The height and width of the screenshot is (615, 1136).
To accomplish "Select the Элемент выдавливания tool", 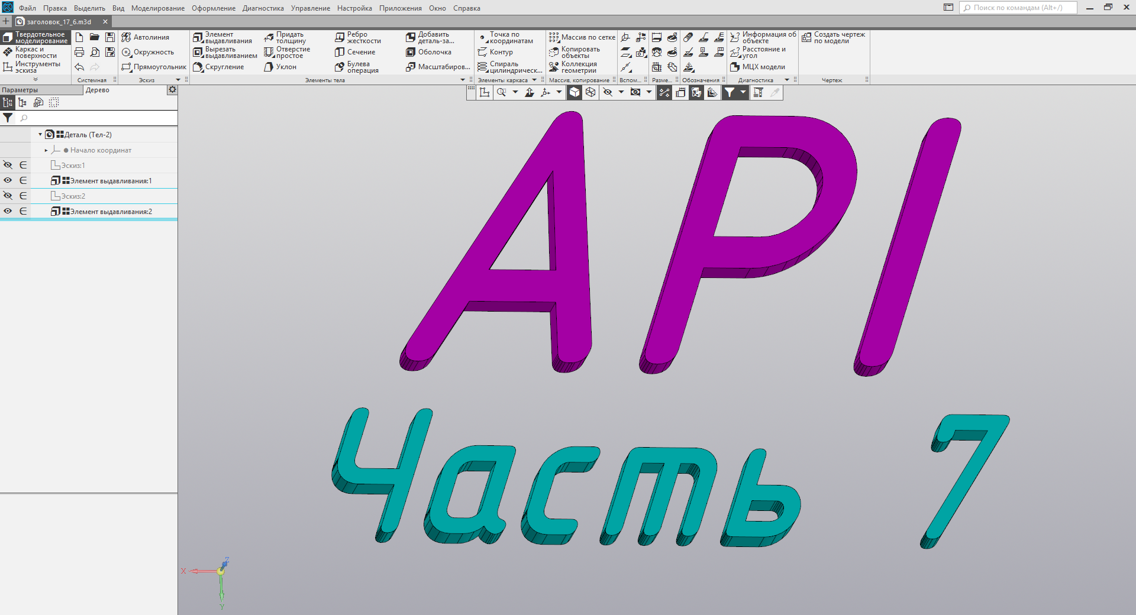I will (225, 37).
